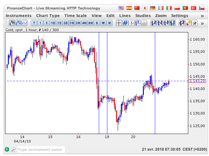The width and height of the screenshot is (209, 156).
Task: Click the red-slashed remove lines icon
Action: click(x=182, y=23)
